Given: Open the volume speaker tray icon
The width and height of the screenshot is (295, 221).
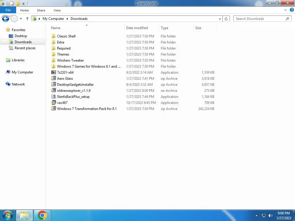Looking at the screenshot, I should (x=271, y=216).
